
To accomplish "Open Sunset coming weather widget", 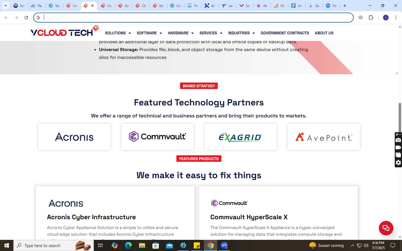I will pos(327,245).
